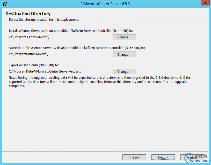Click 'Select the storage location for this deployment.' text

[x=44, y=20]
